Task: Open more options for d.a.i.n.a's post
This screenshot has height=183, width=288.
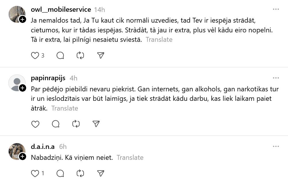Action: coord(276,146)
